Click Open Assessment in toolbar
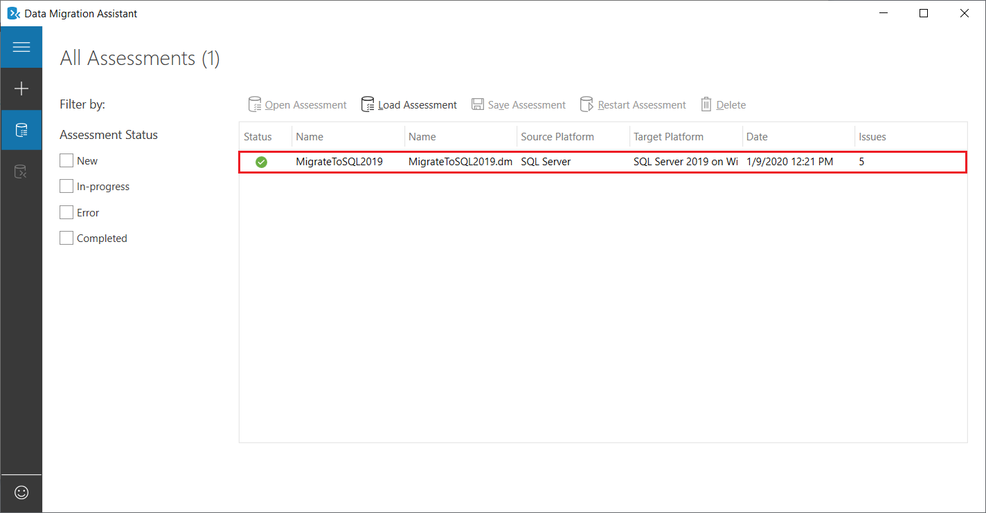This screenshot has width=986, height=513. point(298,105)
